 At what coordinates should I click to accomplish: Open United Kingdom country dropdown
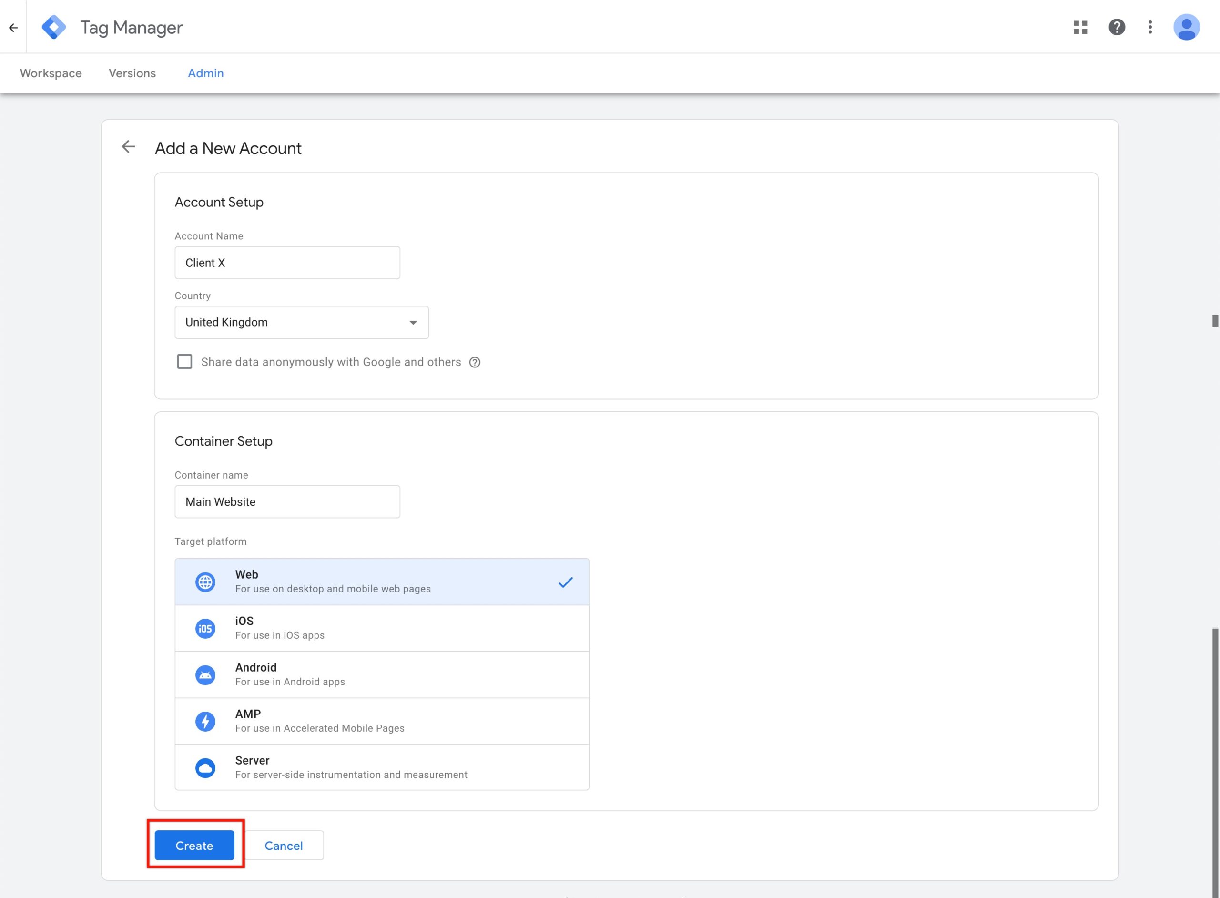301,322
